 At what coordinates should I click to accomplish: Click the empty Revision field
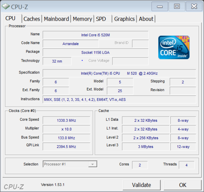(183, 91)
